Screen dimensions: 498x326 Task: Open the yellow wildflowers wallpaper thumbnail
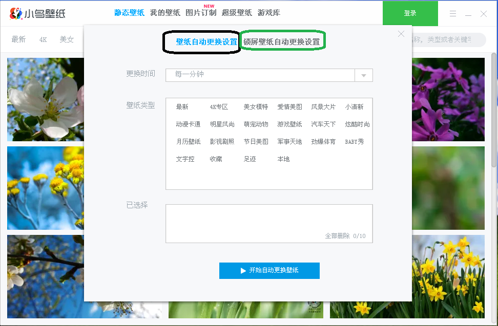point(46,188)
